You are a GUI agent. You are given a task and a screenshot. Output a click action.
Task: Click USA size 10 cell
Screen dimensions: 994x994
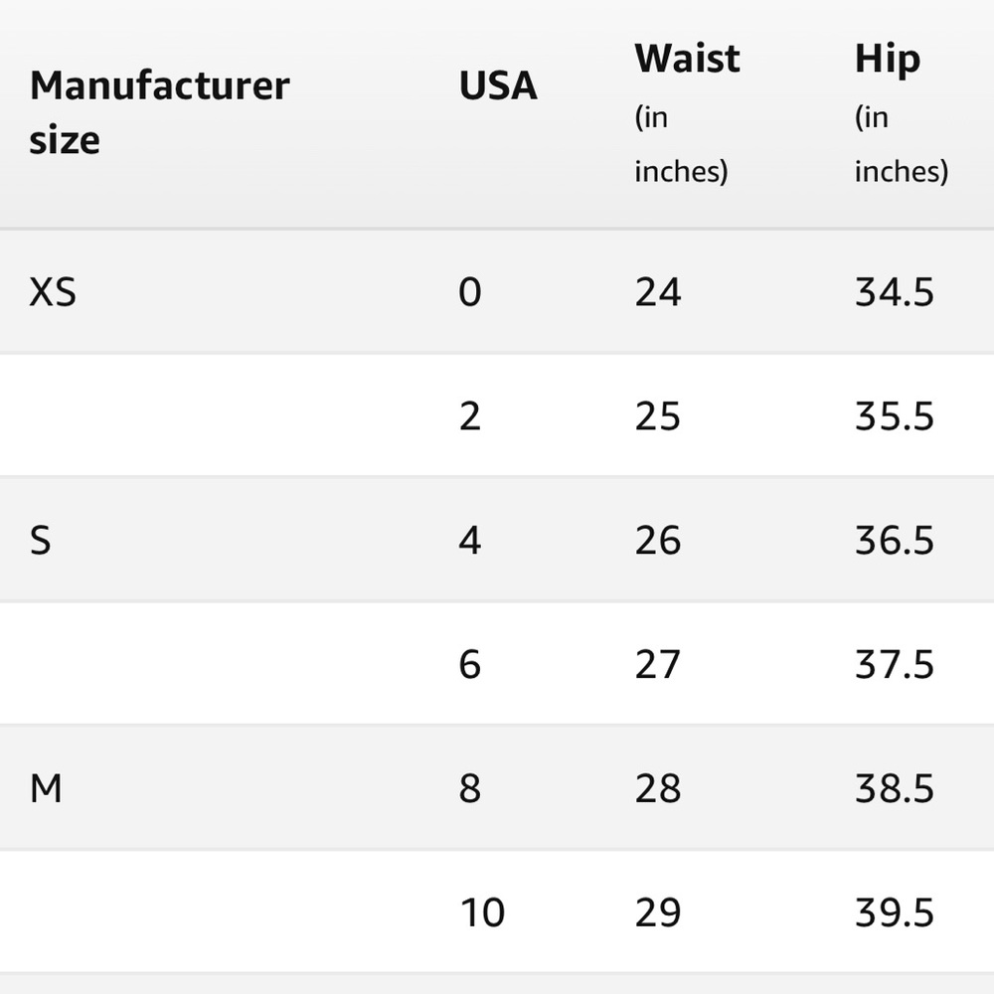pos(482,912)
